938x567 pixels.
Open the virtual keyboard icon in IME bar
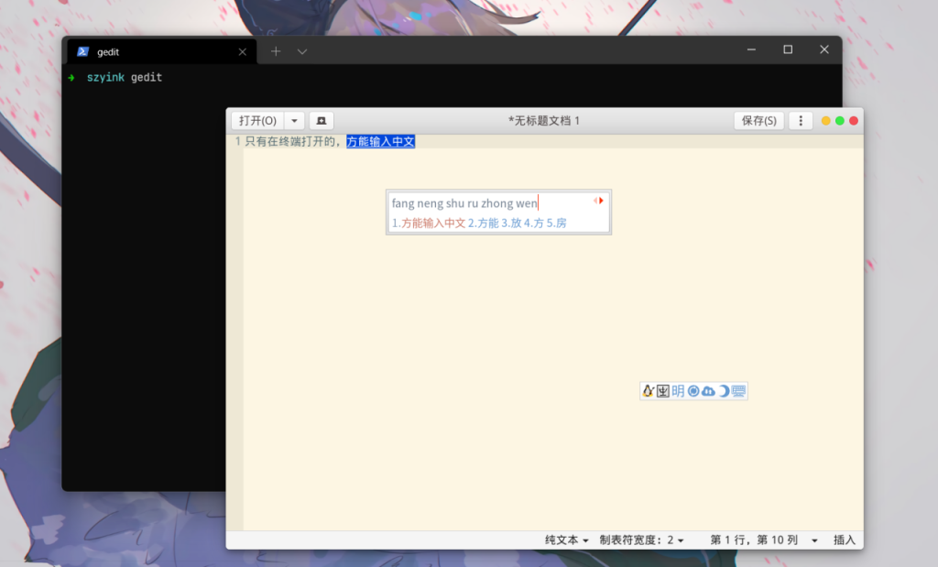click(x=739, y=391)
